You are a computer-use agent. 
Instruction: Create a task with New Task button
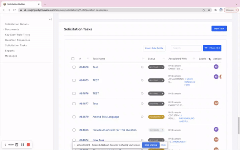tap(219, 28)
